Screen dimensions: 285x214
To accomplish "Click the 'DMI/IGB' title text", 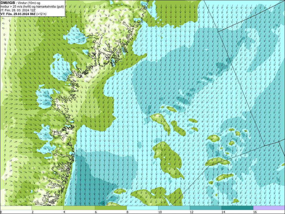I will [x=8, y=3].
